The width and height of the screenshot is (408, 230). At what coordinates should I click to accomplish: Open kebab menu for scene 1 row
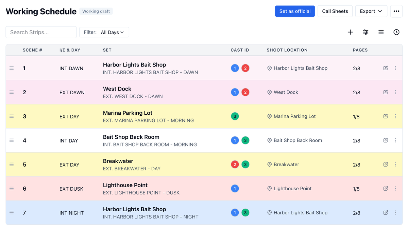[395, 68]
